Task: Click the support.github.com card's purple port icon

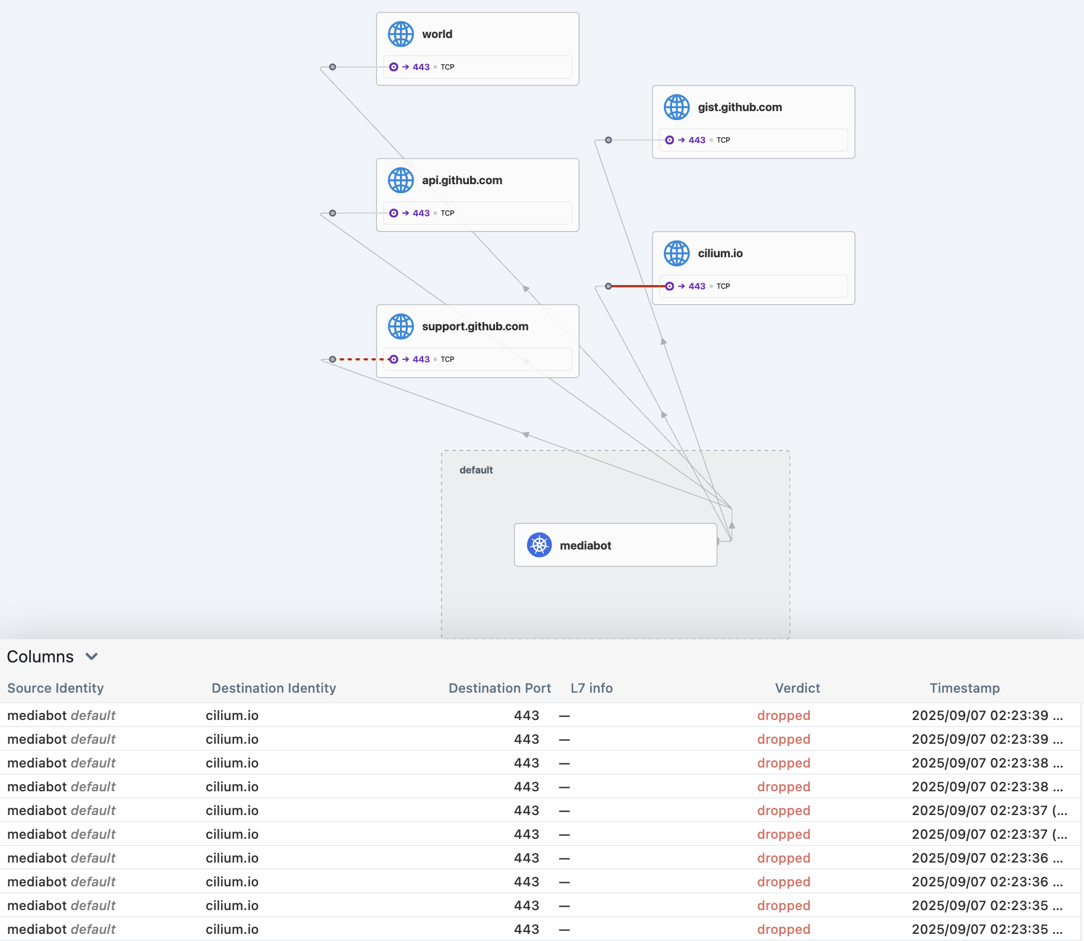Action: [393, 359]
